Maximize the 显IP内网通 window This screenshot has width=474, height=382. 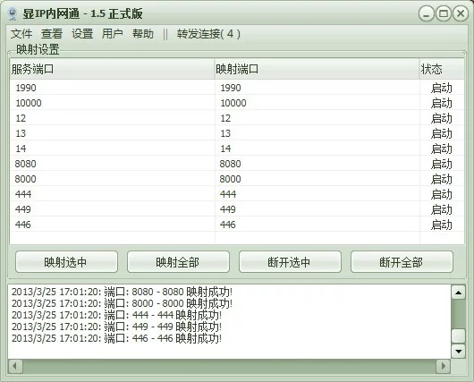[444, 14]
